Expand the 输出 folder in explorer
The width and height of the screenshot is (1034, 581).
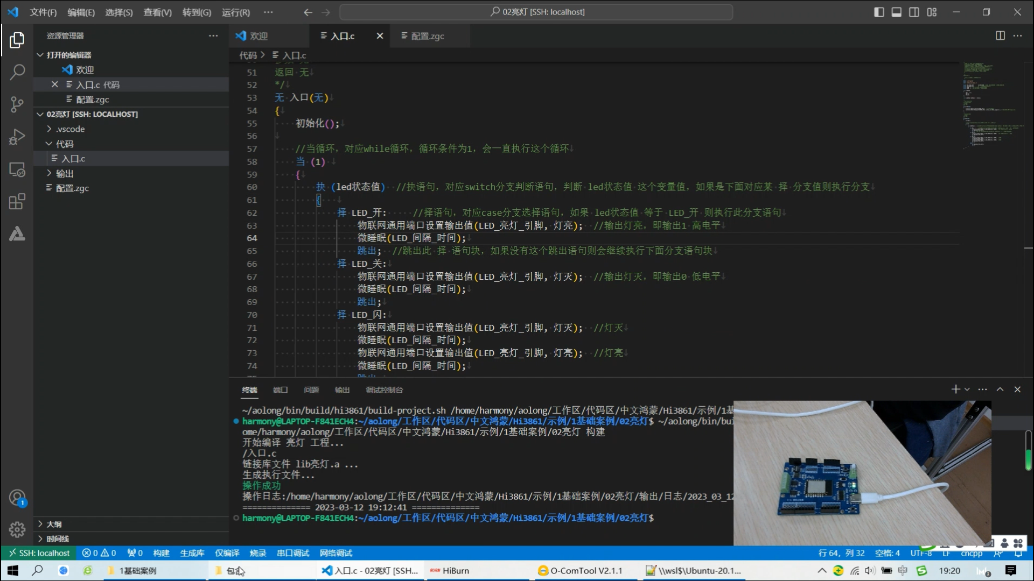[x=65, y=173]
